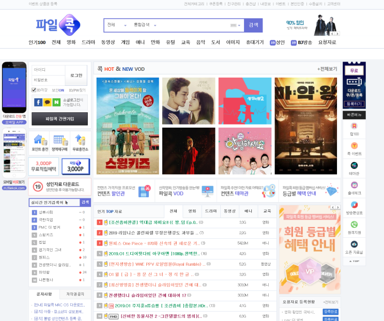This screenshot has width=384, height=321.
Task: Open the 안녕하세요 show thumbnail
Action: pyautogui.click(x=245, y=151)
